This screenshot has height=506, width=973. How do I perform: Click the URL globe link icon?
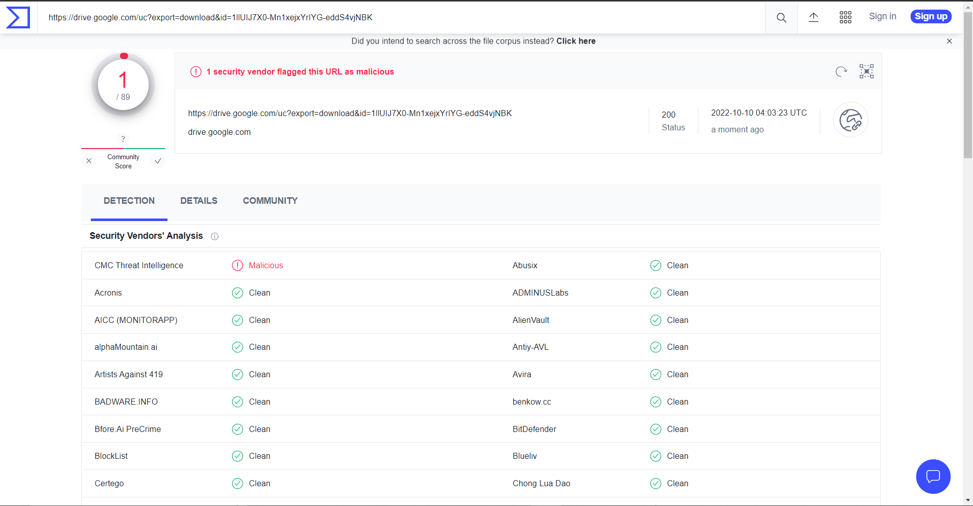coord(851,120)
